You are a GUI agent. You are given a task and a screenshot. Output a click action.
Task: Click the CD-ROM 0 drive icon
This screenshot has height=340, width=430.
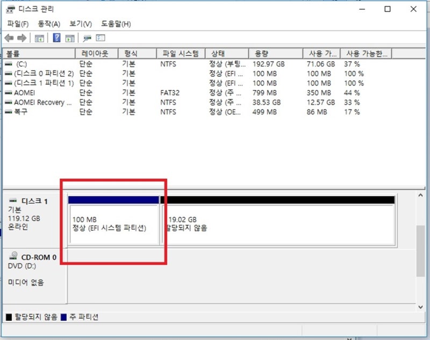click(13, 256)
